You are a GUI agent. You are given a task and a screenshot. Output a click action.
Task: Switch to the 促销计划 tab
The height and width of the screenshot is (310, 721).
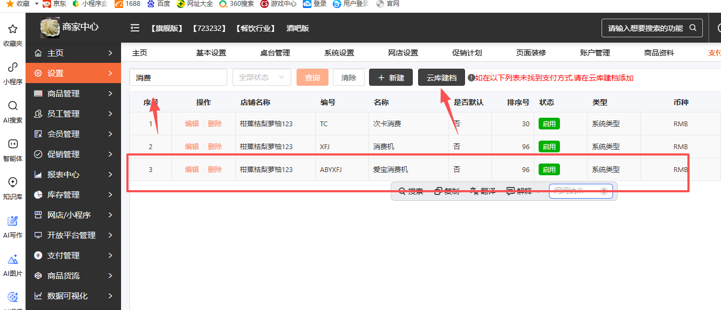click(x=467, y=53)
